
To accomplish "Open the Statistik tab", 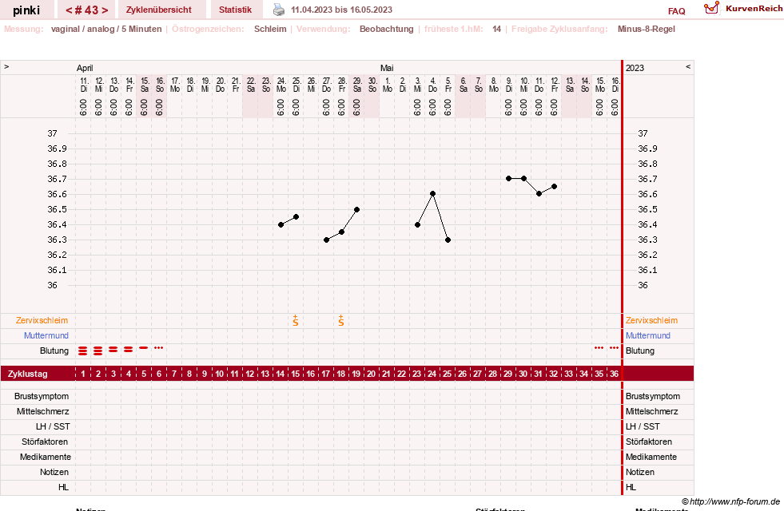I will point(235,10).
